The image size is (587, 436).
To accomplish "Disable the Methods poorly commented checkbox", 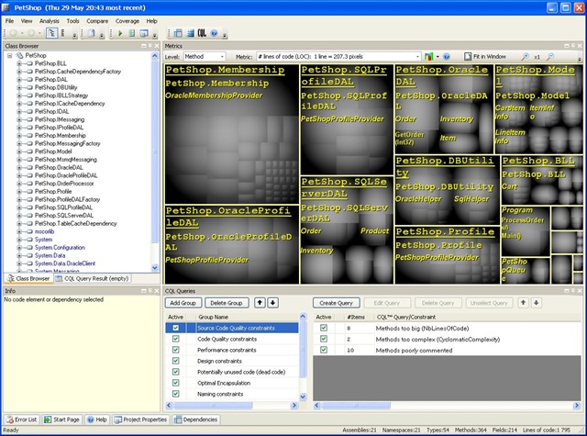I will tap(324, 350).
